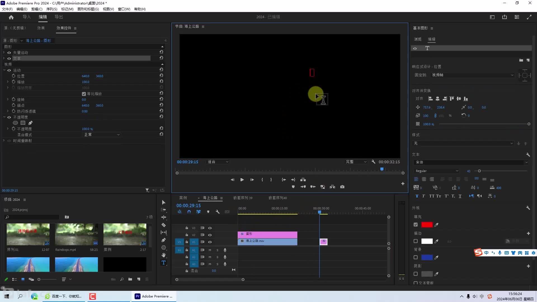Open the File menu
The width and height of the screenshot is (537, 302).
(x=7, y=9)
